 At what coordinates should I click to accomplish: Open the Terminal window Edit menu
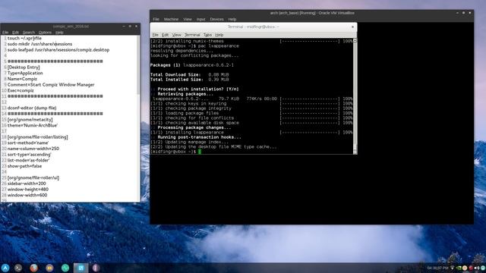point(166,35)
